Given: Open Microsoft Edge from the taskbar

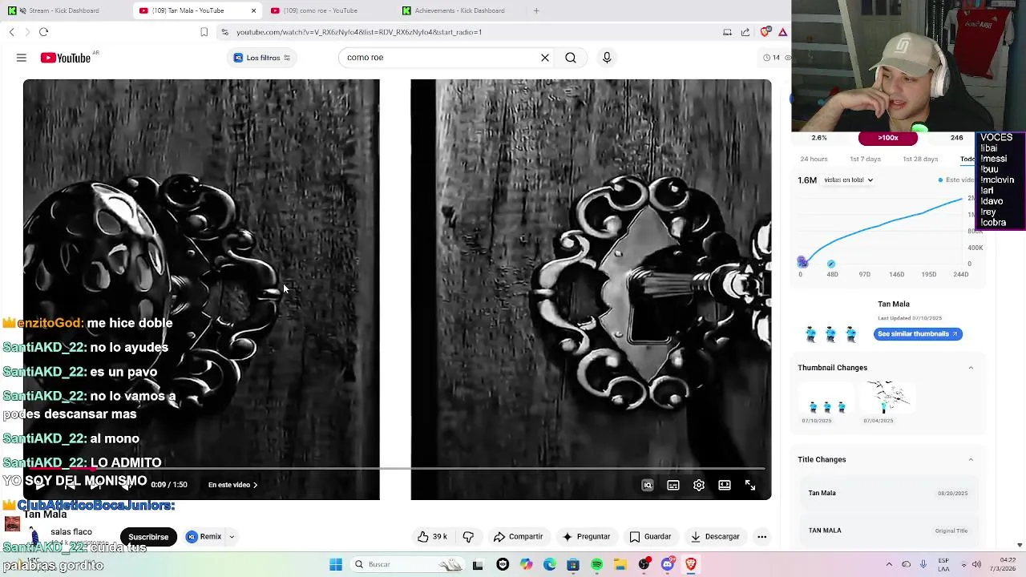Looking at the screenshot, I should [x=550, y=564].
